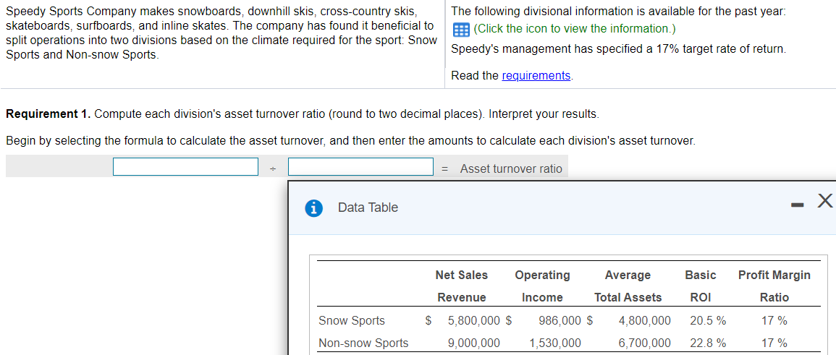Click Snow Sports net sales 5,800,000
The image size is (836, 355).
click(474, 320)
